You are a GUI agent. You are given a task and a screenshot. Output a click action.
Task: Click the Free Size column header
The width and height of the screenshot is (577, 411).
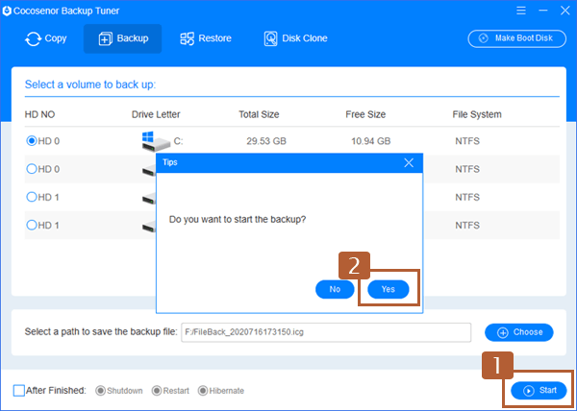[x=365, y=114]
